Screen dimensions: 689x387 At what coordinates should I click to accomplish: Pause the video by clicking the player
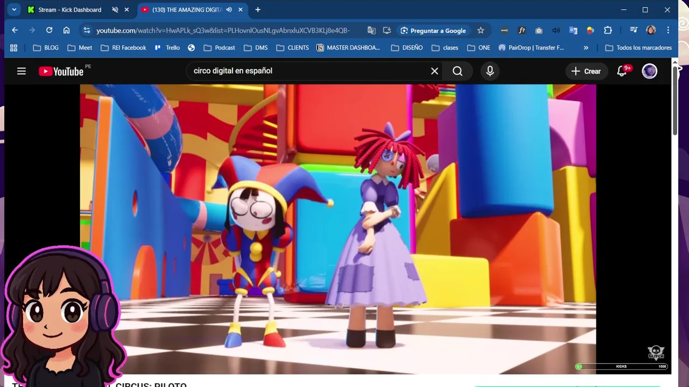pos(338,228)
